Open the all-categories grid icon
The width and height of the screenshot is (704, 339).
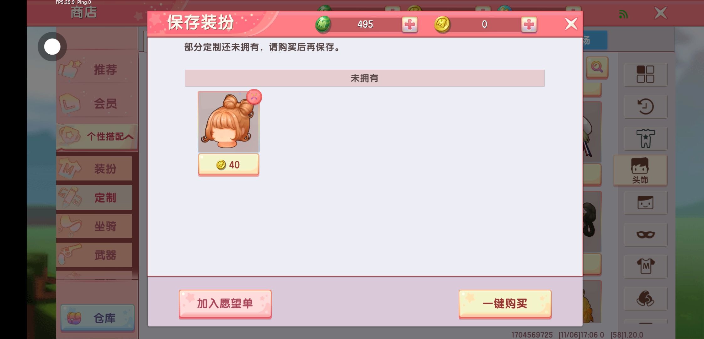tap(645, 74)
